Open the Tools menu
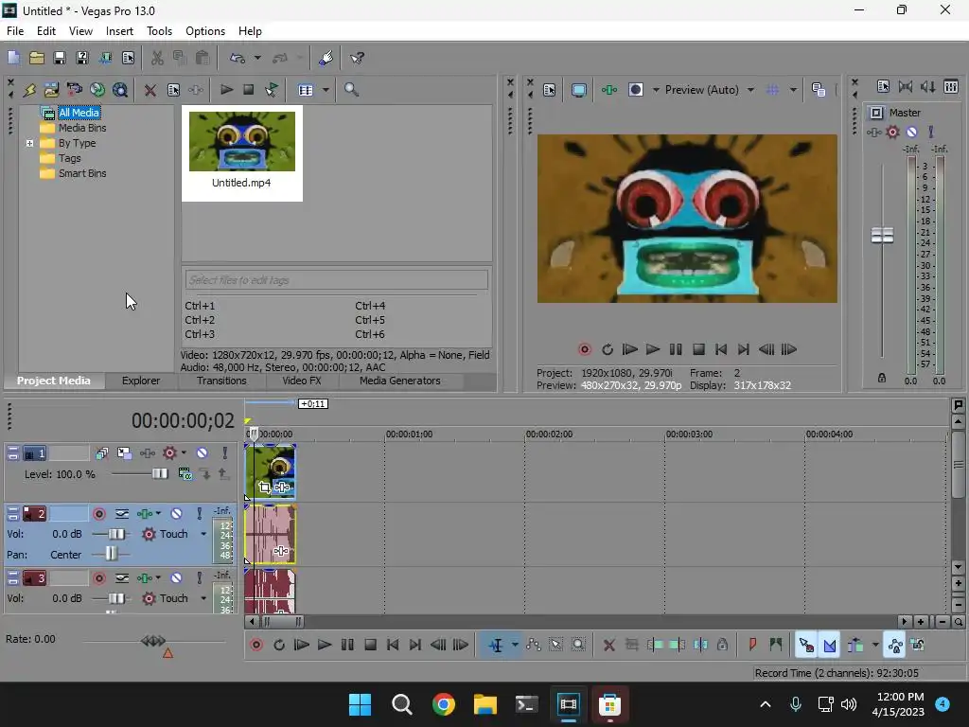 [x=159, y=31]
